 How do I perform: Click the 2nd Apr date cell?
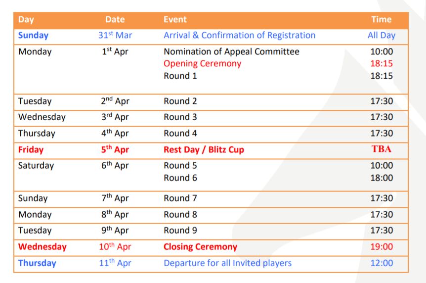[x=115, y=101]
